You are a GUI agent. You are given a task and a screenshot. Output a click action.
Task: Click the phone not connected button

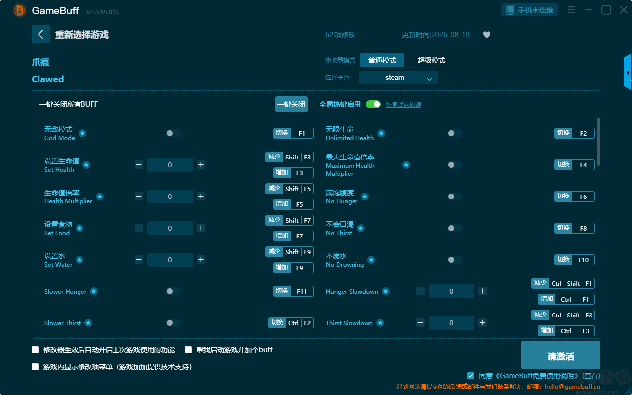(x=530, y=10)
